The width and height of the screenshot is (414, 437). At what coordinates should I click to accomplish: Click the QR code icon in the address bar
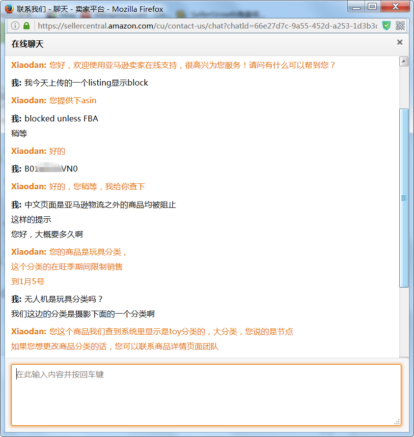coord(400,26)
